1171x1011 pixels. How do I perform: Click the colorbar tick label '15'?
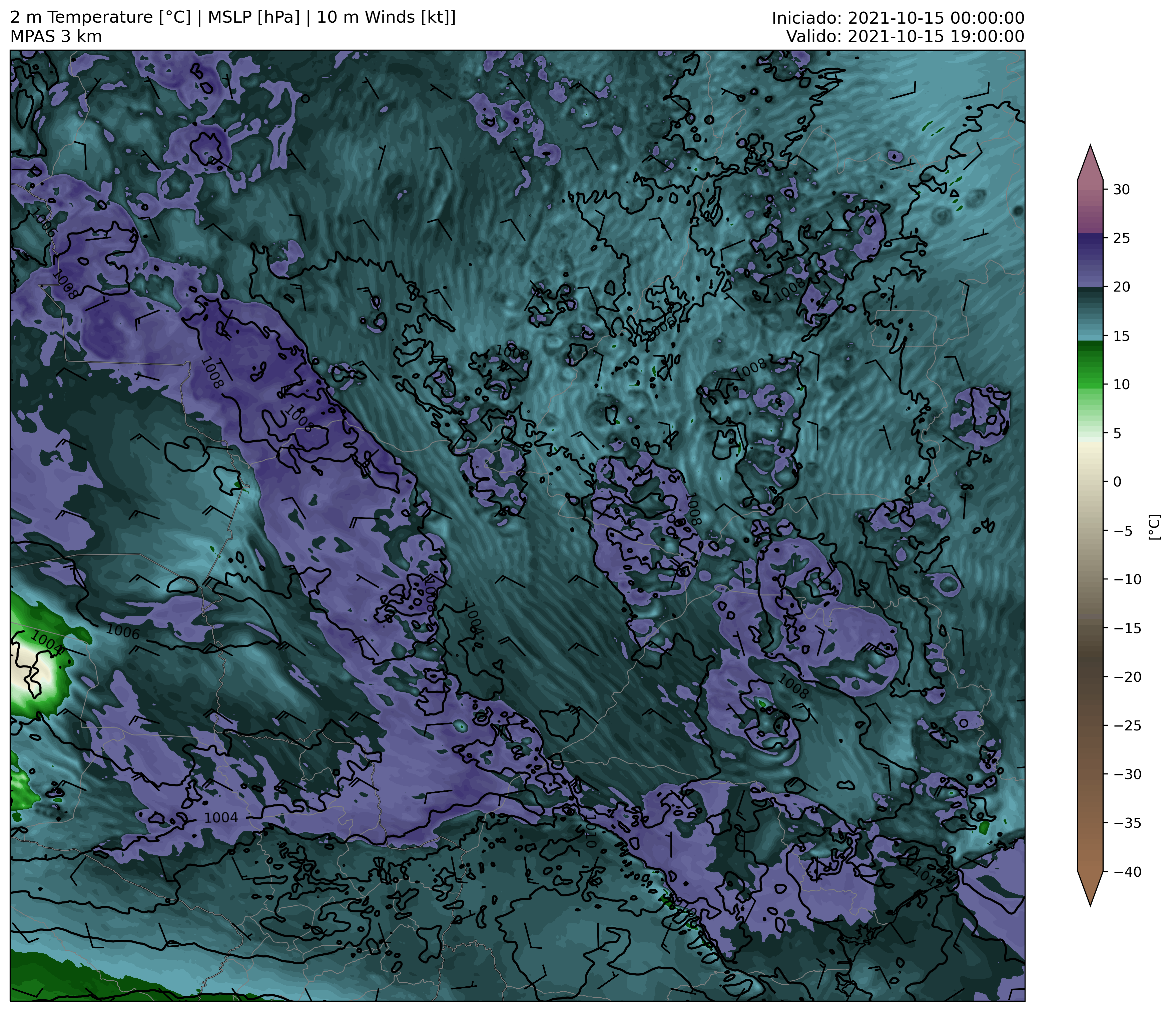[1122, 336]
